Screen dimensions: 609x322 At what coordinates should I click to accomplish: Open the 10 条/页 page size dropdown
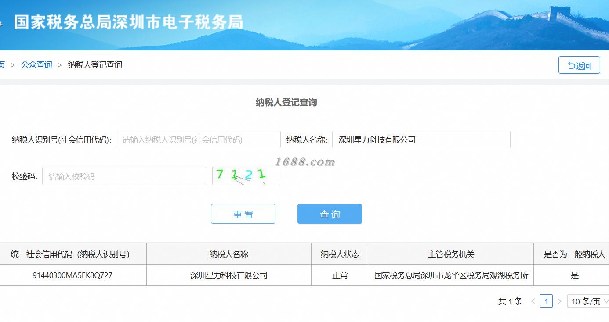589,301
